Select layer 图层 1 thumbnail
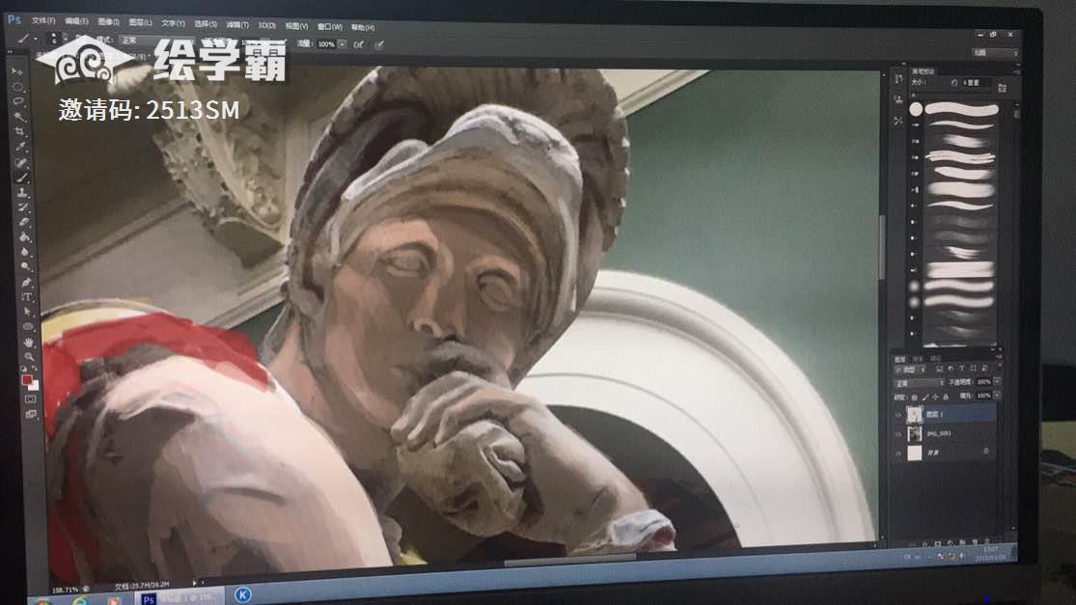Image resolution: width=1076 pixels, height=605 pixels. coord(914,414)
